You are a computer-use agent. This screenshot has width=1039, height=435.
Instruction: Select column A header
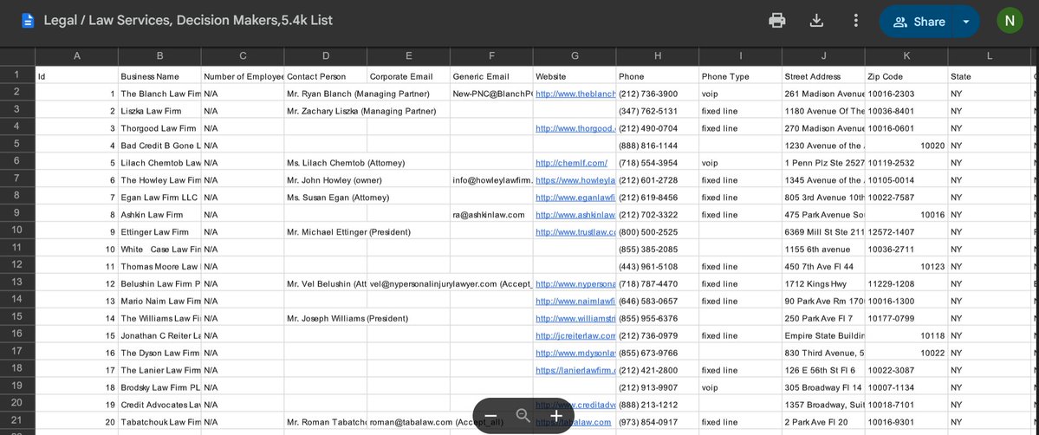(77, 56)
